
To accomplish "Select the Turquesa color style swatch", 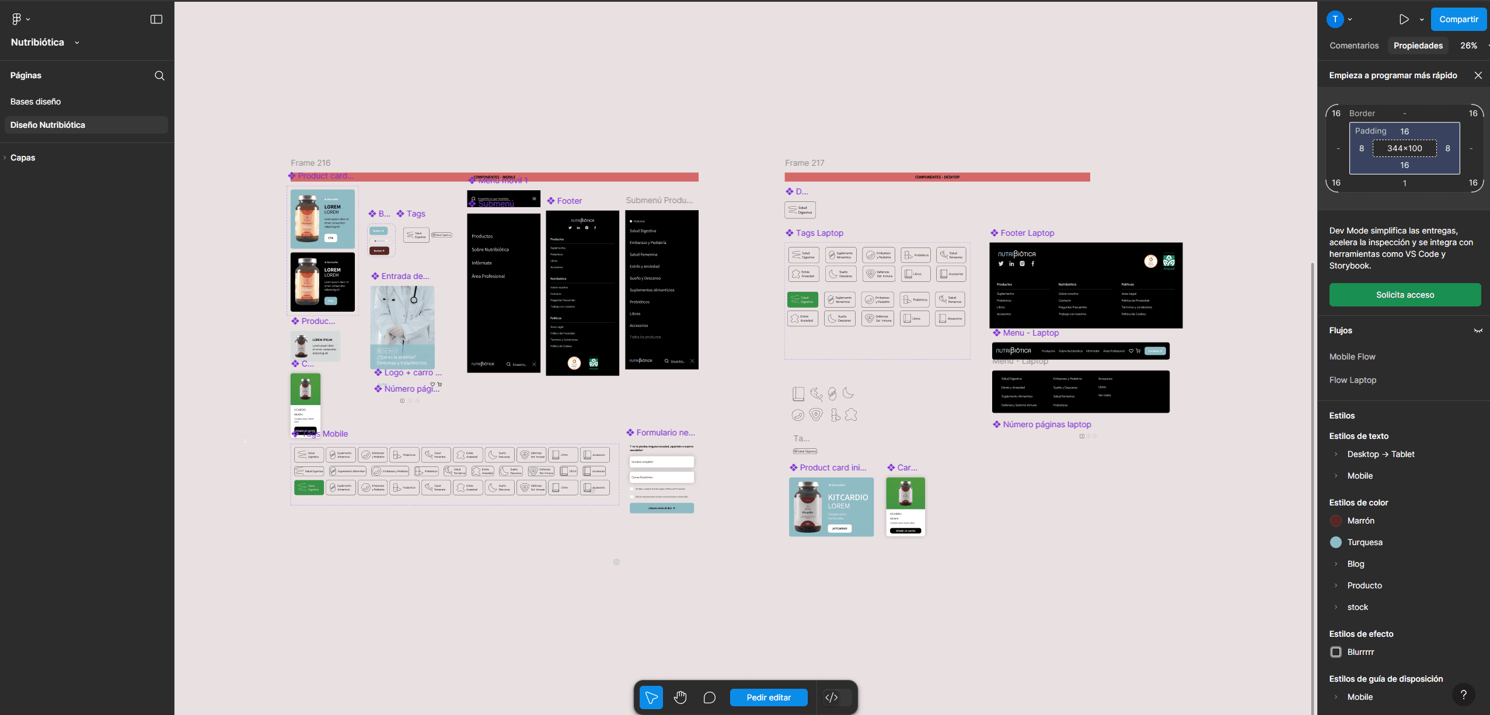I will [1336, 542].
